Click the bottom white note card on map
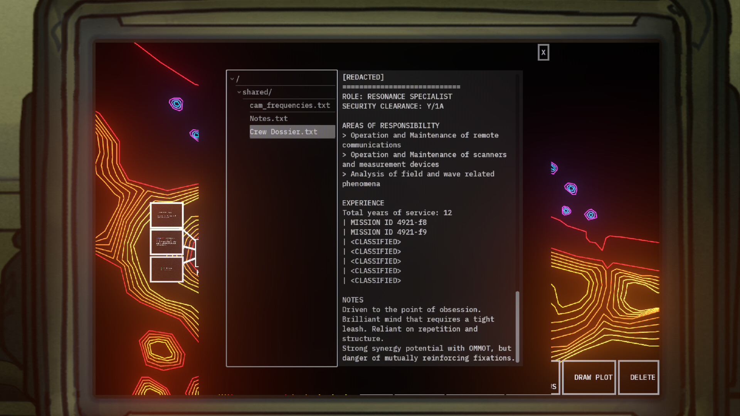Screen dimensions: 740x416 [166, 269]
